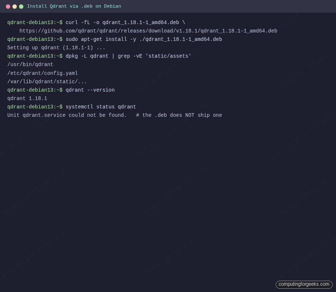Click the green maximize dot in title bar
This screenshot has width=336, height=292.
(21, 7)
